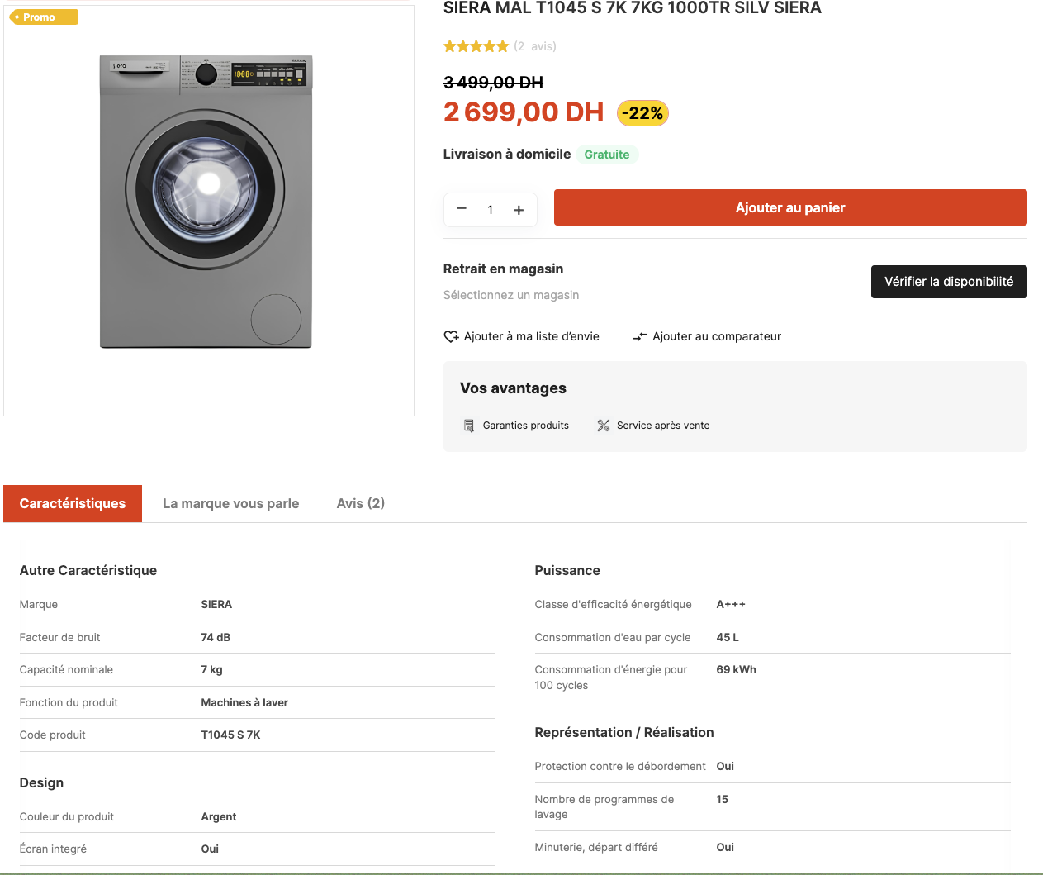The image size is (1043, 875).
Task: Click the 45 L water consumption value
Action: (728, 637)
